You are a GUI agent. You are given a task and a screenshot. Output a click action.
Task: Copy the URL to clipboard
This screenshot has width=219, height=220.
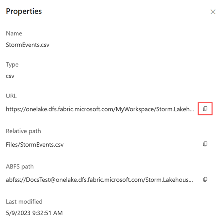(205, 109)
